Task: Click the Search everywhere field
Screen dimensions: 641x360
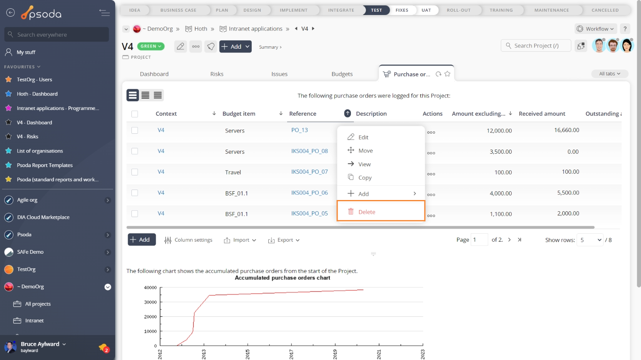Action: [57, 35]
